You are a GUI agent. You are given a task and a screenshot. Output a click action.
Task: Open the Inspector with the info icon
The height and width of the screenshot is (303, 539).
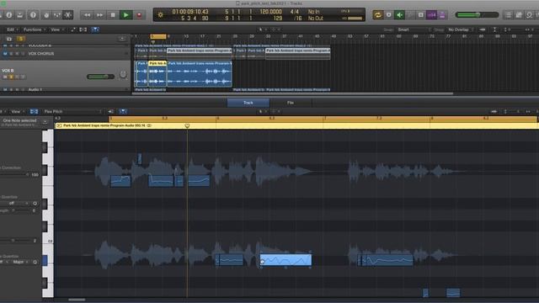[9, 15]
